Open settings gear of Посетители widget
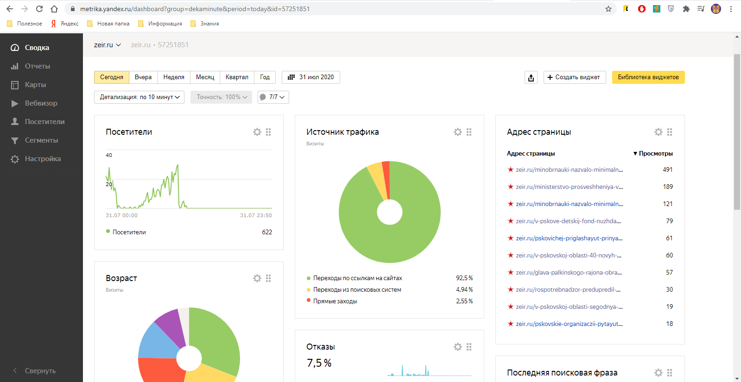The image size is (741, 382). click(257, 132)
